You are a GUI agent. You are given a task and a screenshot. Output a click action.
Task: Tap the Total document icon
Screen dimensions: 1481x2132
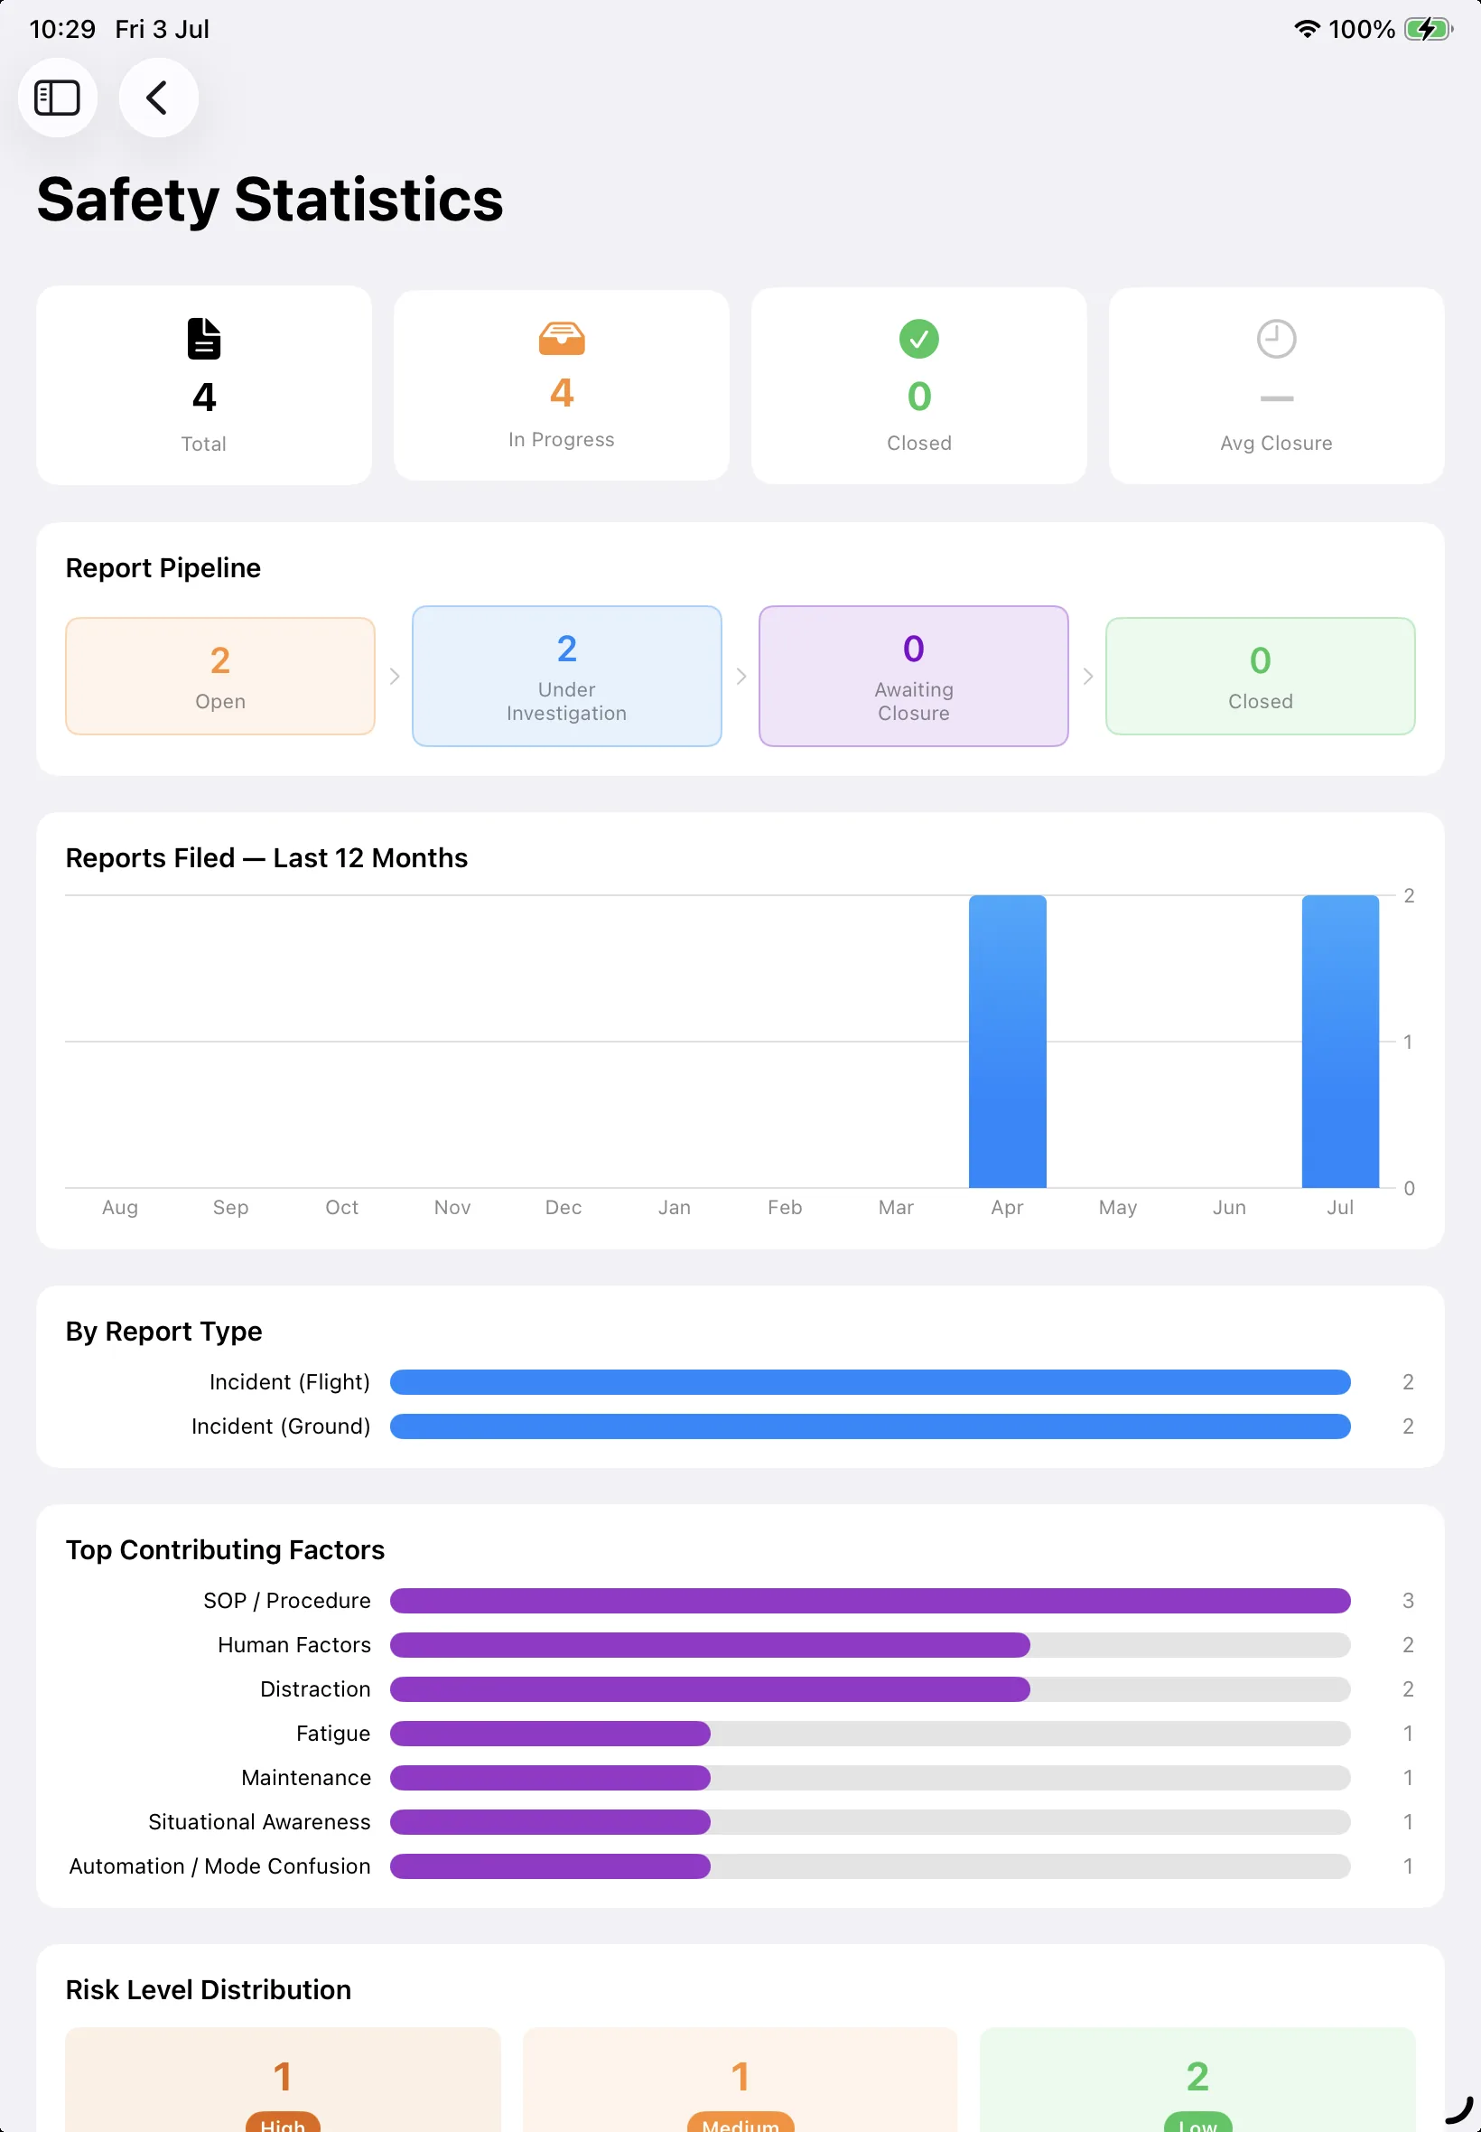coord(204,339)
